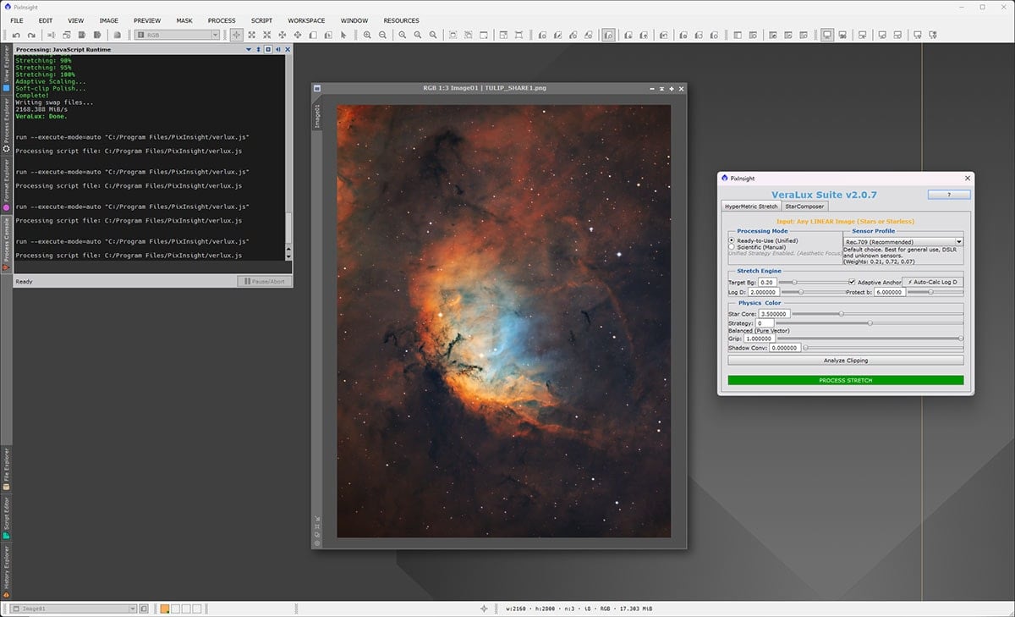Click the green PROCESS STRETCH button
Image resolution: width=1015 pixels, height=617 pixels.
(845, 380)
